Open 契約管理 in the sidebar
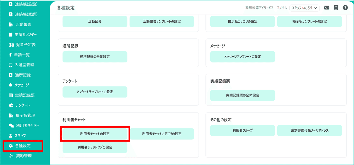354x165 pixels. pyautogui.click(x=24, y=156)
